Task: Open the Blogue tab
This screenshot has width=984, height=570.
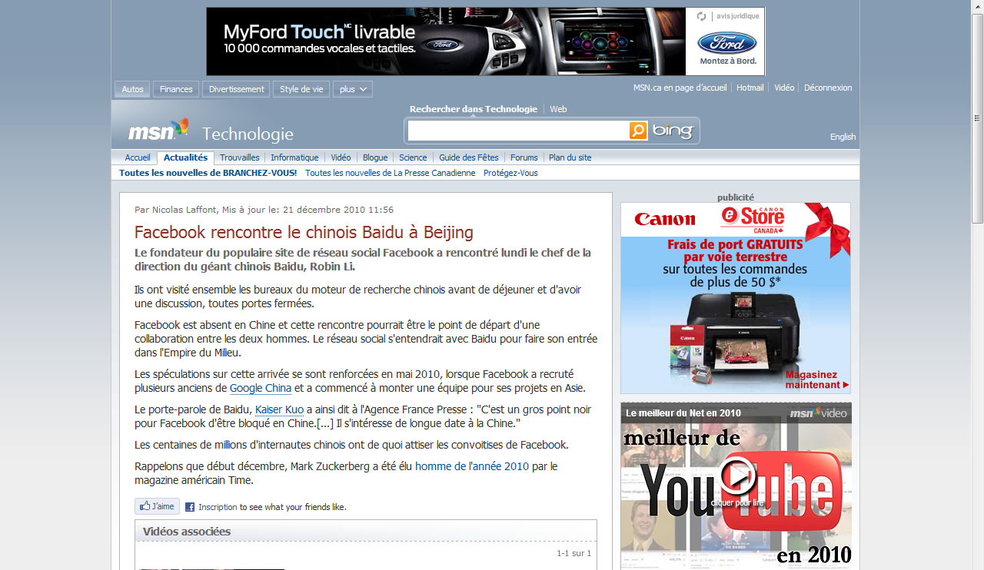Action: 375,157
